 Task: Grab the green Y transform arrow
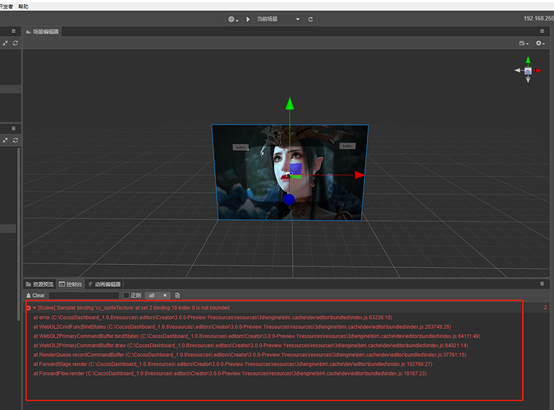(290, 103)
